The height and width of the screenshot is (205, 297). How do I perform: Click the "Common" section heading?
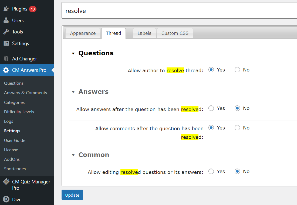tap(94, 155)
